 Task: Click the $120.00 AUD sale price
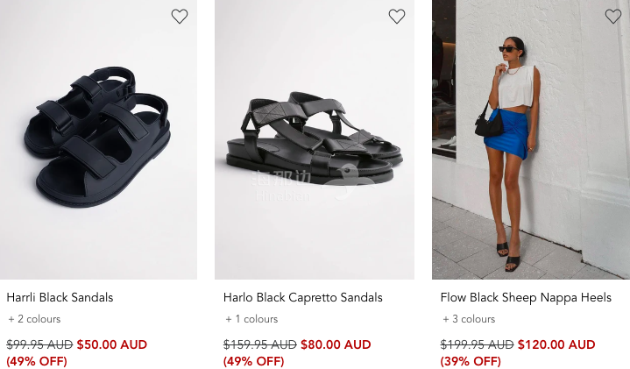click(556, 344)
